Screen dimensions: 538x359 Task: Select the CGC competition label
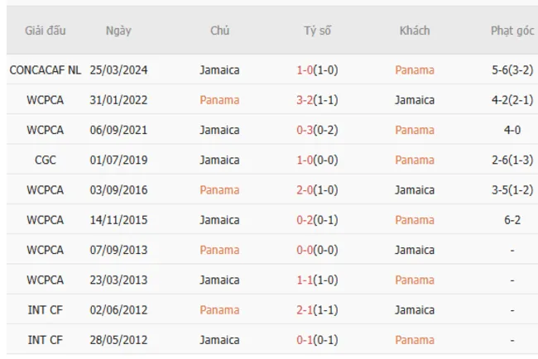46,160
